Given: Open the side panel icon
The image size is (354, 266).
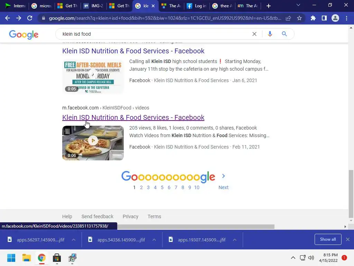Looking at the screenshot, I should point(324,18).
